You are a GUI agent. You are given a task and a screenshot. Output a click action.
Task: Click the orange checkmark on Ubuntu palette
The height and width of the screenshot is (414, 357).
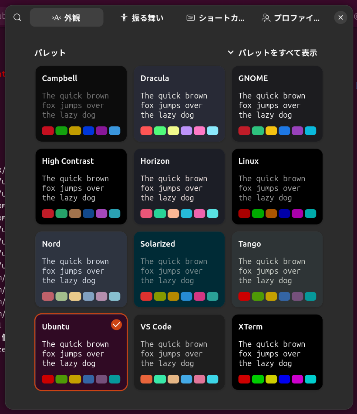(116, 325)
